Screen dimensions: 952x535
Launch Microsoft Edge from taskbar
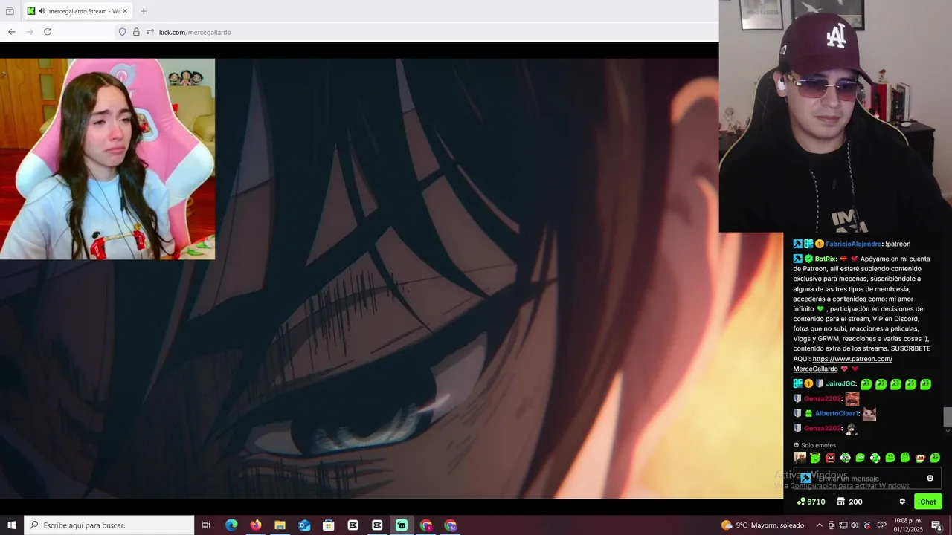click(x=231, y=525)
